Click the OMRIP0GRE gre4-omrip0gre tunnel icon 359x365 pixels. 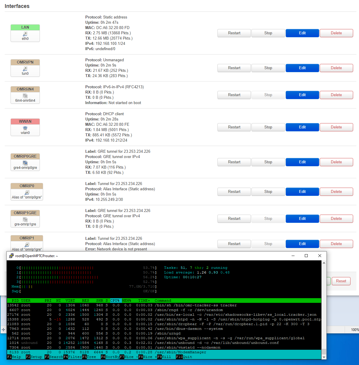[25, 163]
